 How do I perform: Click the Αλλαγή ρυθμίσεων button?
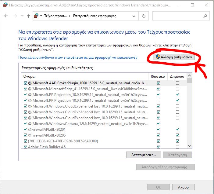[x=174, y=57]
